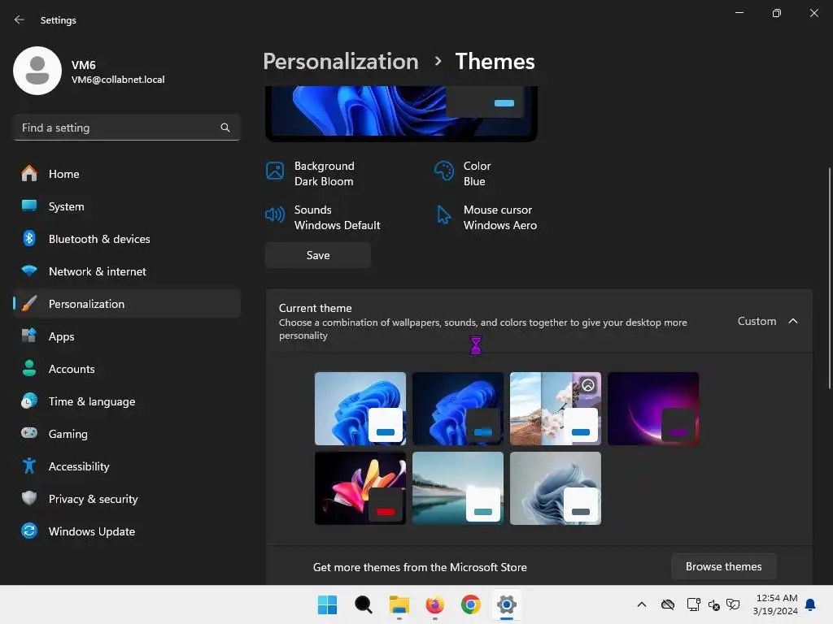
Task: Show hidden icons in system tray
Action: 642,604
